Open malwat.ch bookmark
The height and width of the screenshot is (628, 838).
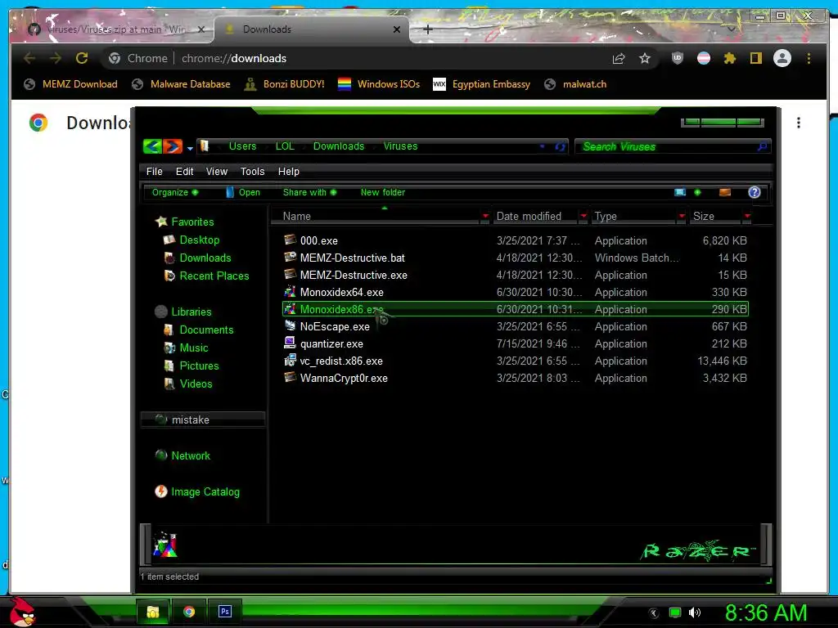(575, 84)
